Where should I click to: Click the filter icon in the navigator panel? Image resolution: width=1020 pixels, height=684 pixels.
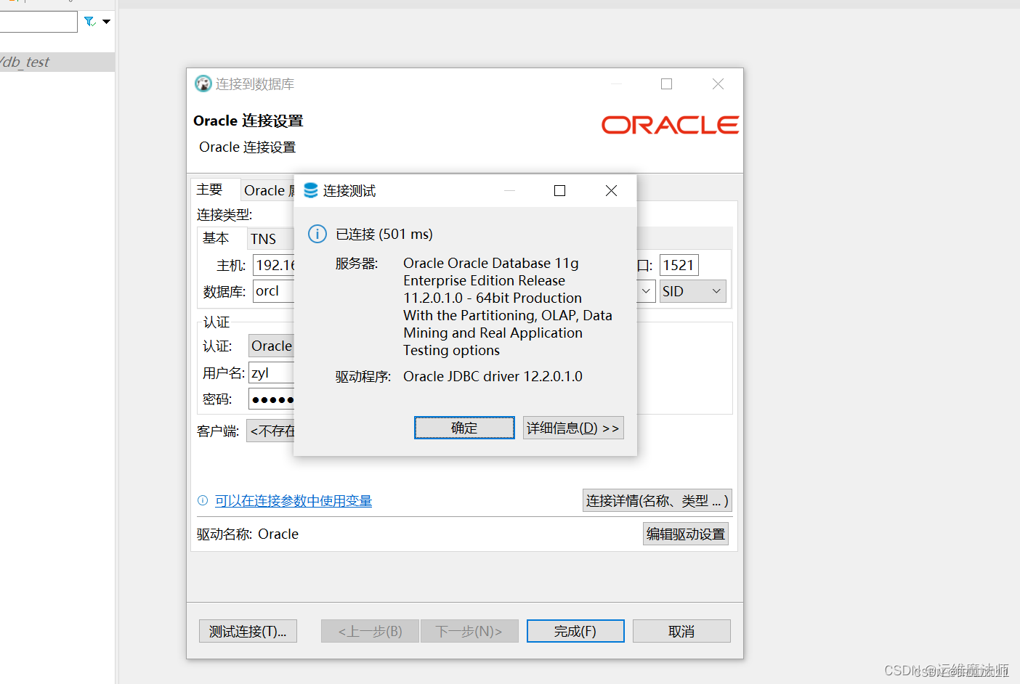[x=90, y=22]
